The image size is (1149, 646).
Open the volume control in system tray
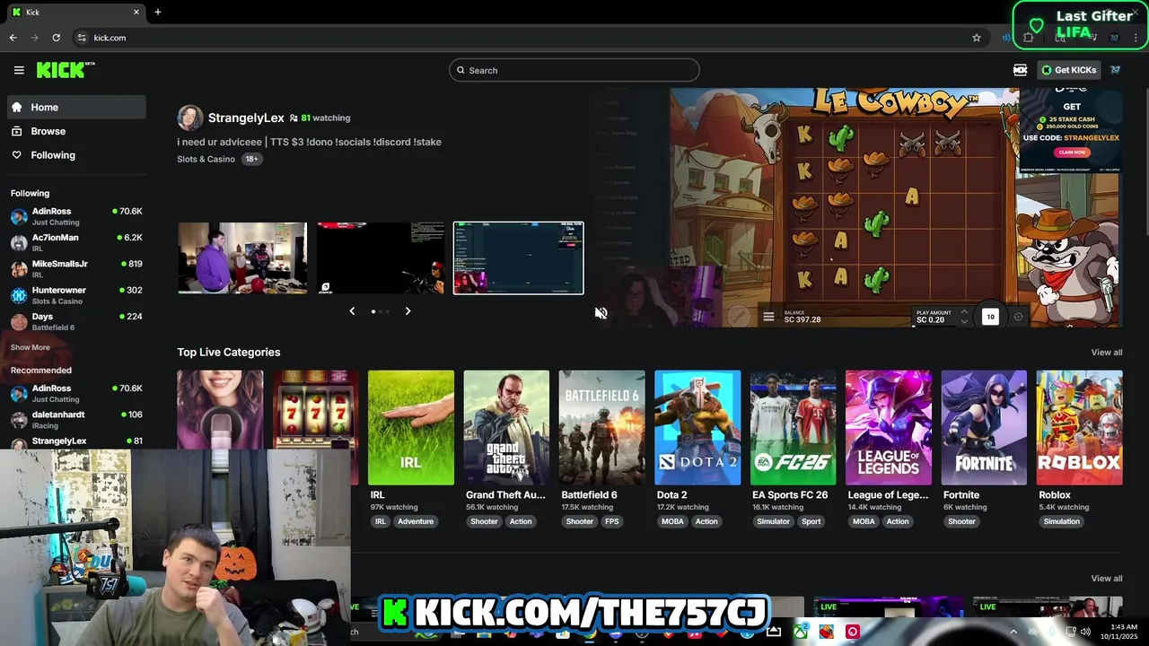[x=1085, y=632]
